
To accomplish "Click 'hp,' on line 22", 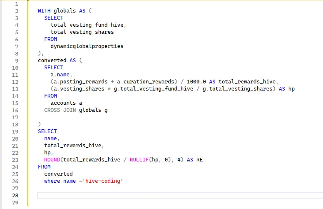I will point(49,153).
